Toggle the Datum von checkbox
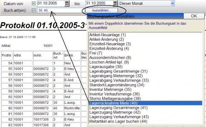Viewport: 206px width, 127px height. click(34, 3)
